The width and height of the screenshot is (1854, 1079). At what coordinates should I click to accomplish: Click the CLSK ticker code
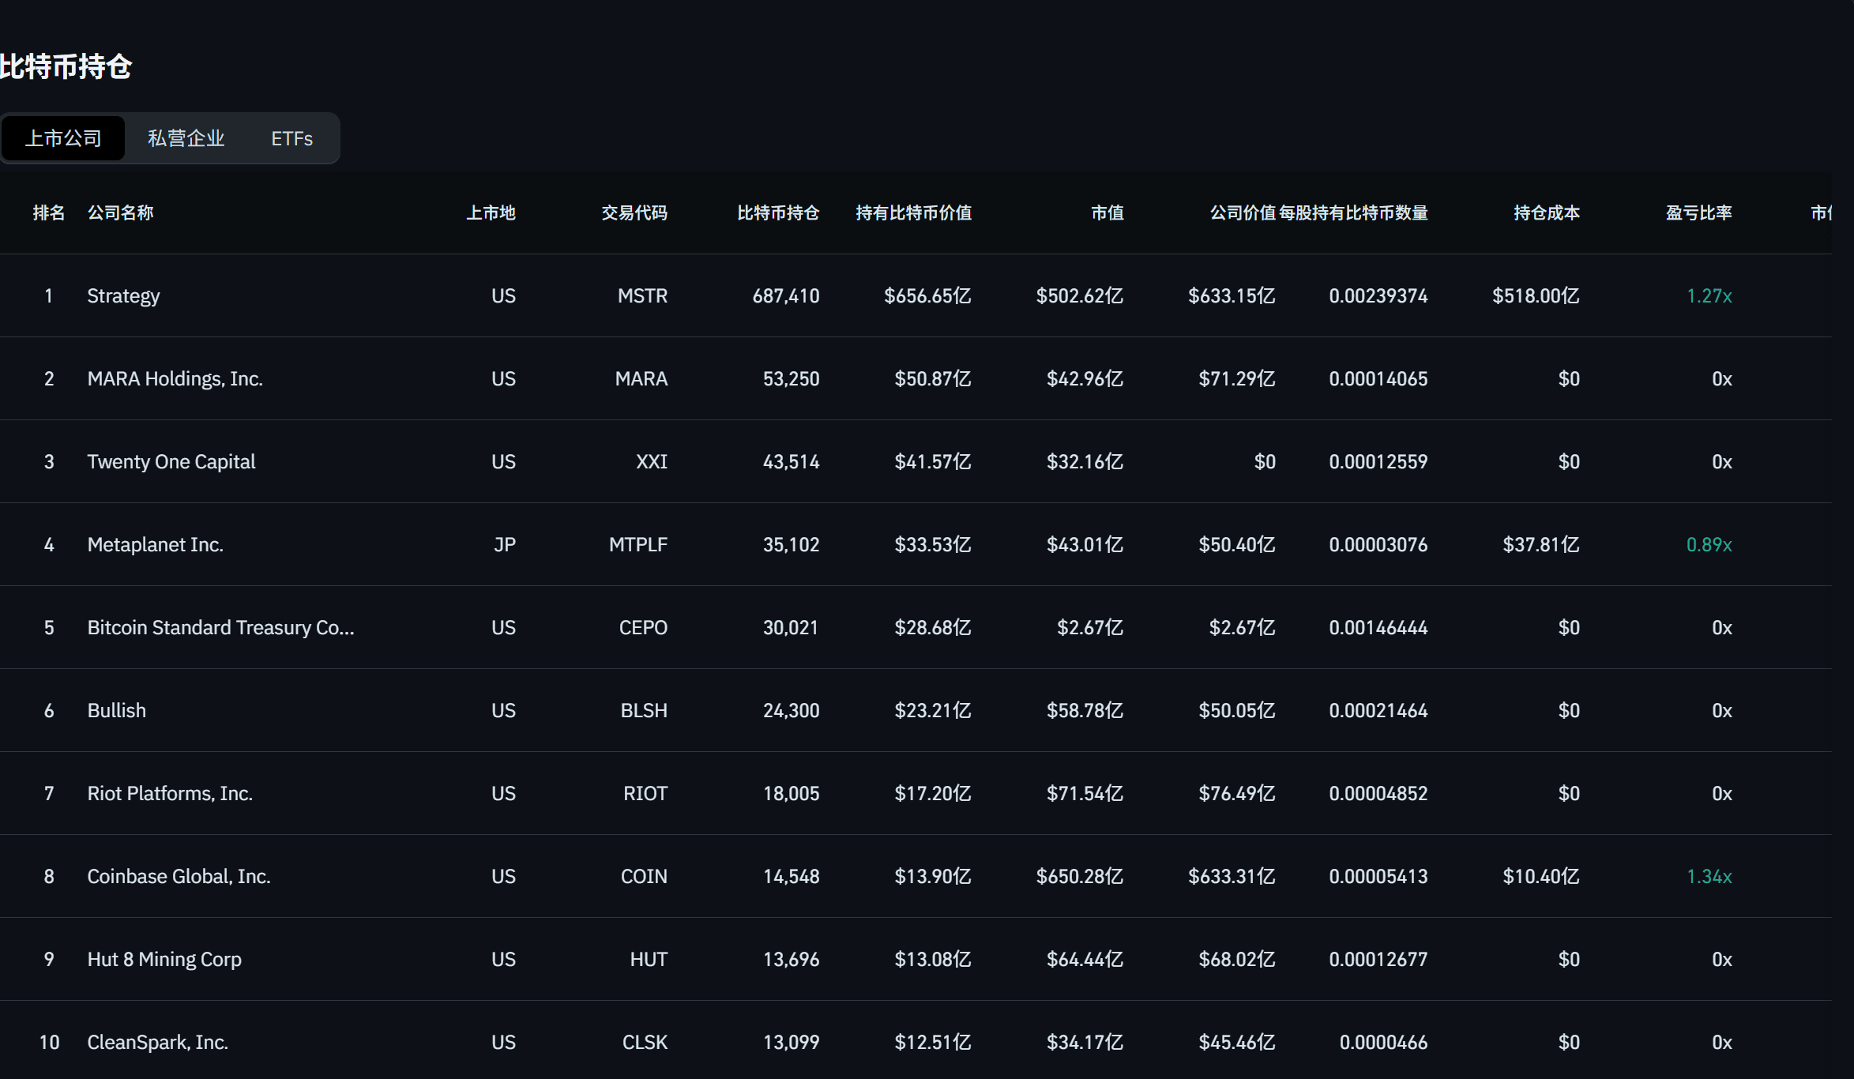[645, 1042]
